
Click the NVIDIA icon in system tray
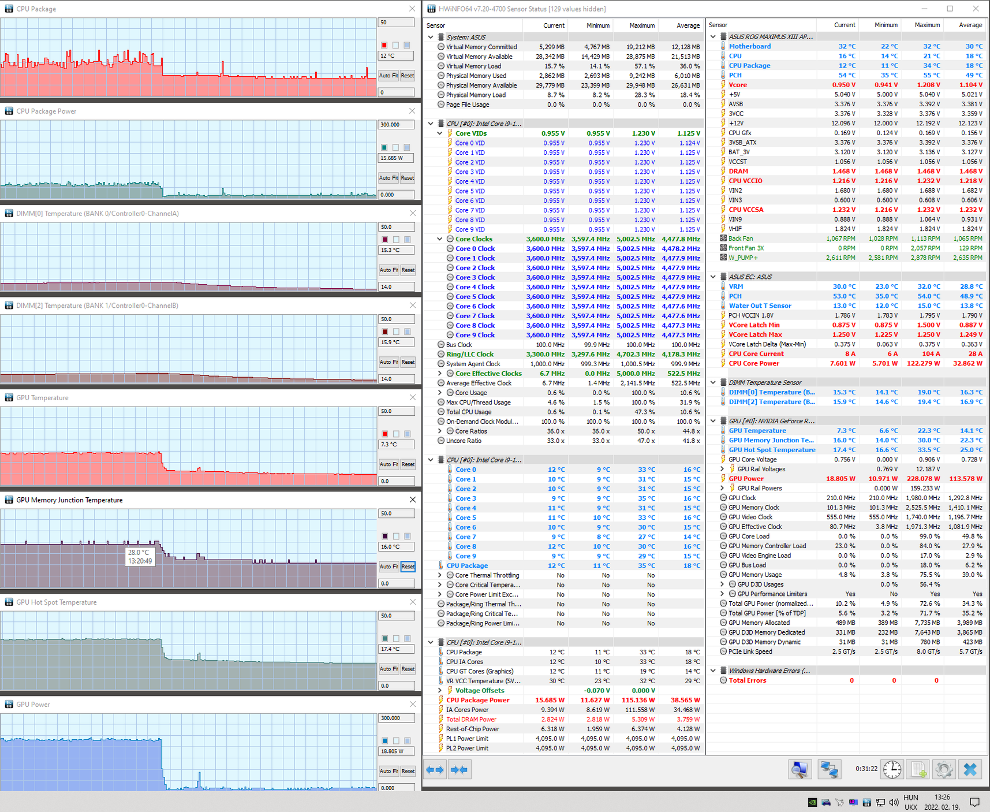point(812,802)
